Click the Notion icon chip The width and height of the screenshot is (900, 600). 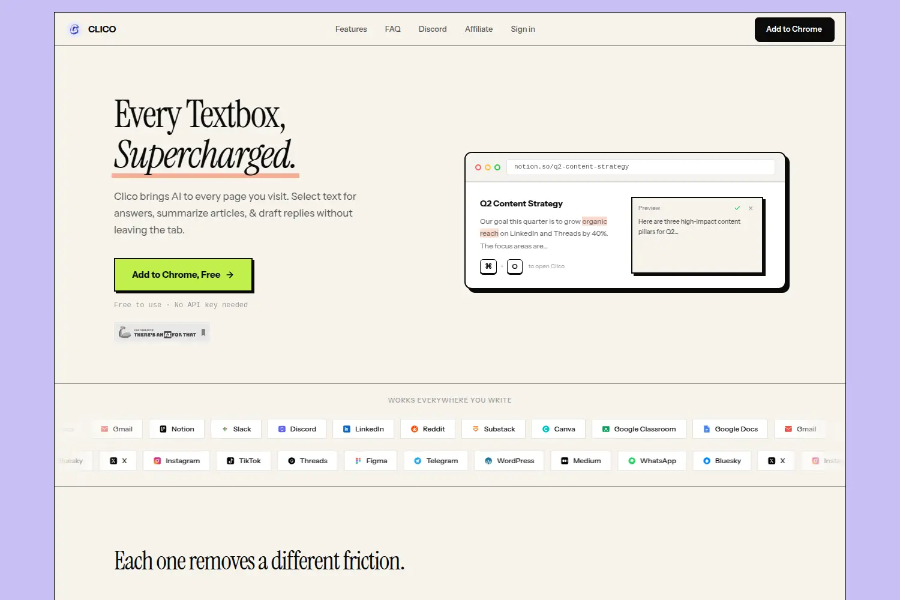pyautogui.click(x=177, y=429)
